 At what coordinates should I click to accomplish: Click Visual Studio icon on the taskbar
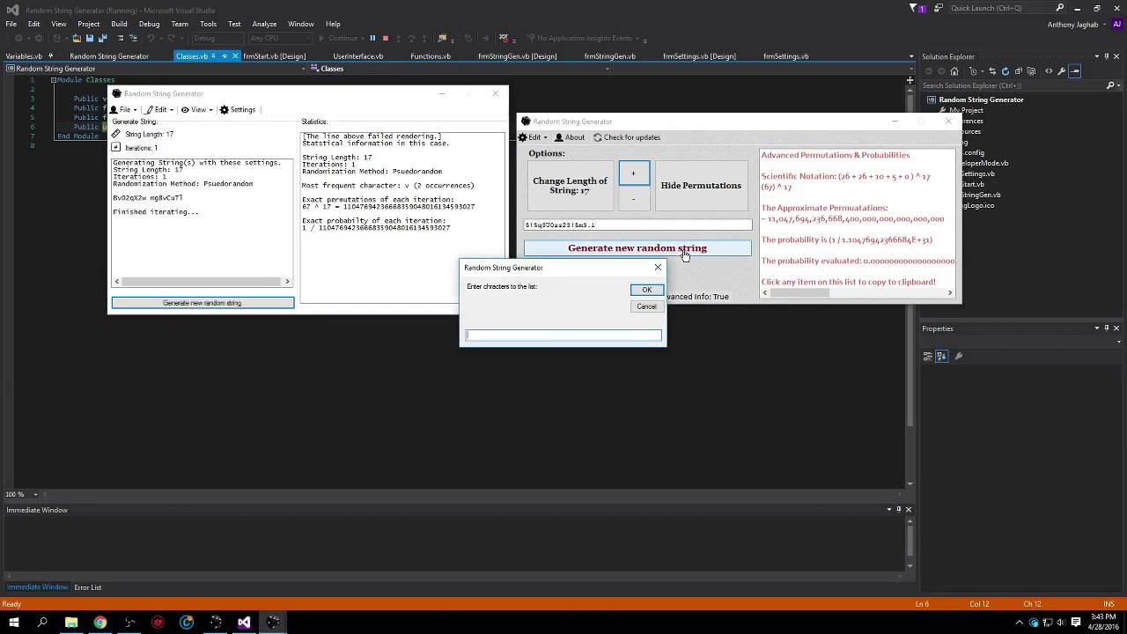point(244,622)
